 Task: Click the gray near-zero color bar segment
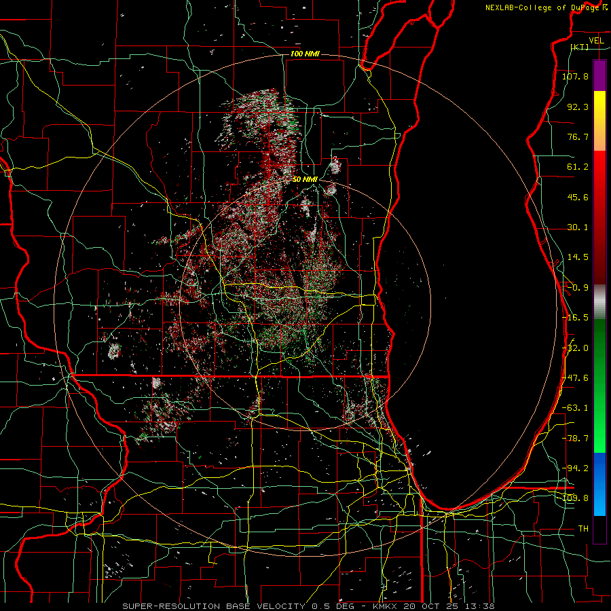point(599,301)
